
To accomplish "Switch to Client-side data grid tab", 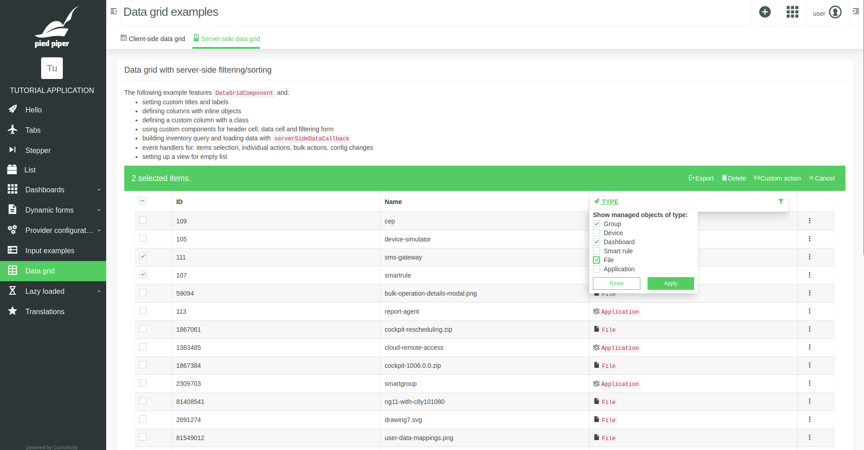I will click(x=153, y=38).
